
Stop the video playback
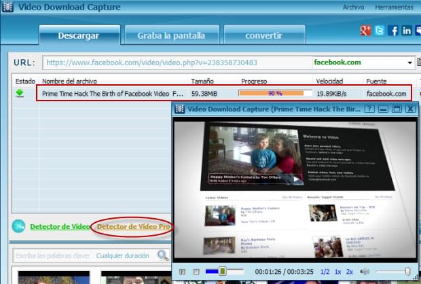pos(196,272)
